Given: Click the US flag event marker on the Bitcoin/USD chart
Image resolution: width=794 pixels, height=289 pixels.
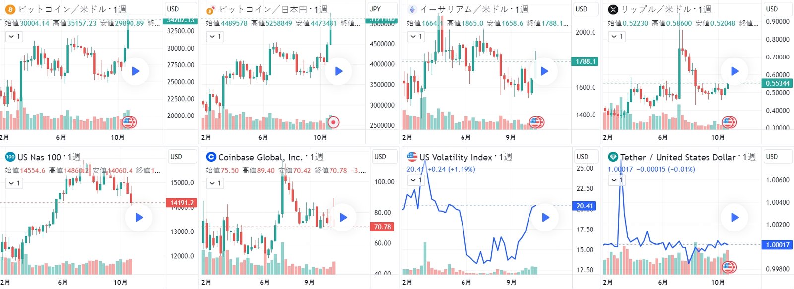Looking at the screenshot, I should [129, 122].
